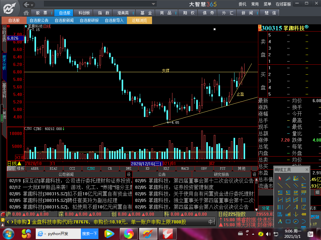Select the arc drawing tool
Viewport: 321px width, 240px height.
click(303, 221)
